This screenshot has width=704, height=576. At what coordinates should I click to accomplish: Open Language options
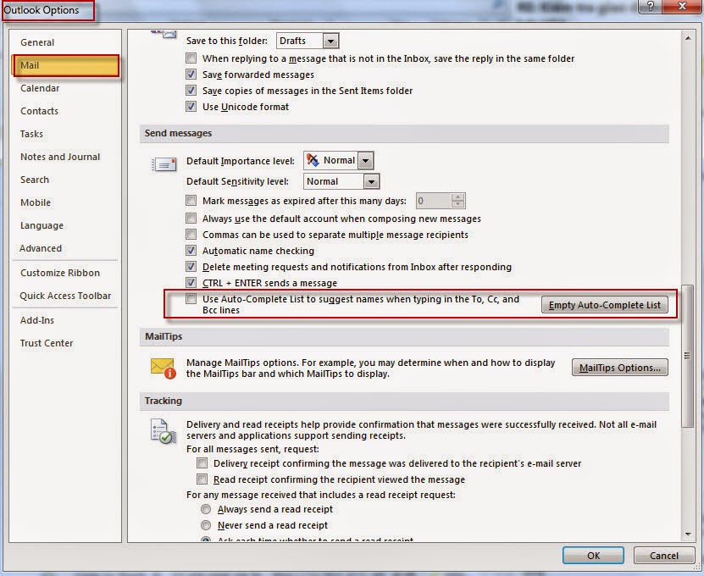tap(66, 226)
